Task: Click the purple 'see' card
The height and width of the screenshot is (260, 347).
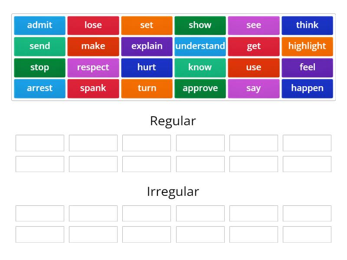Action: click(x=254, y=25)
